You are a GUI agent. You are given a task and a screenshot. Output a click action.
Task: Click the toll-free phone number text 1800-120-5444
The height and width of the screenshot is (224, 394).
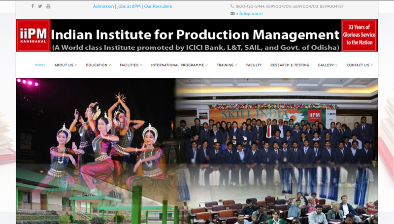click(250, 6)
